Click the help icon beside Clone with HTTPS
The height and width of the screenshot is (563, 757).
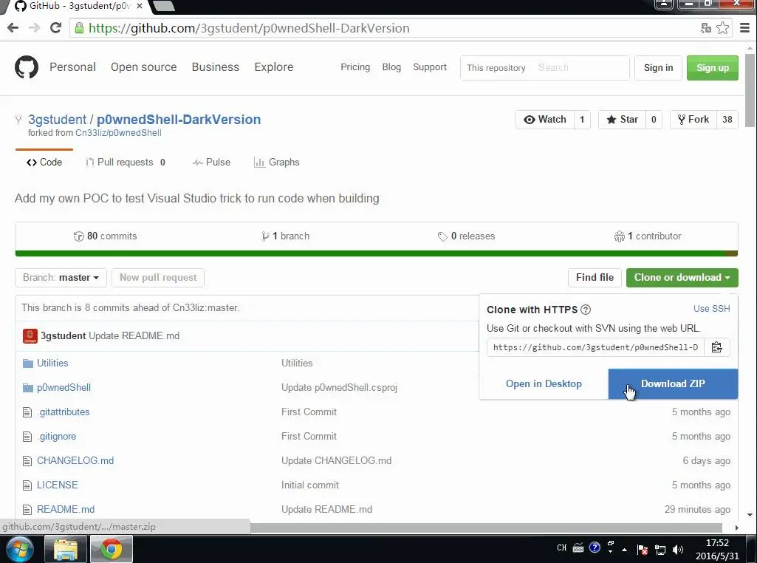point(586,310)
